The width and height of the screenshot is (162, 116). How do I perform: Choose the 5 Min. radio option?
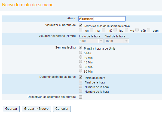81,52
